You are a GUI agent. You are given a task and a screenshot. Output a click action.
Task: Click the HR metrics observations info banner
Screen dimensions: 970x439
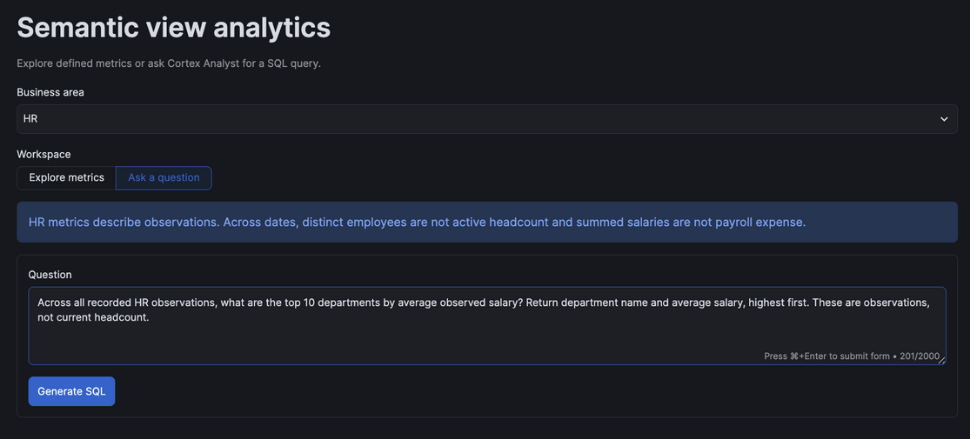[487, 222]
